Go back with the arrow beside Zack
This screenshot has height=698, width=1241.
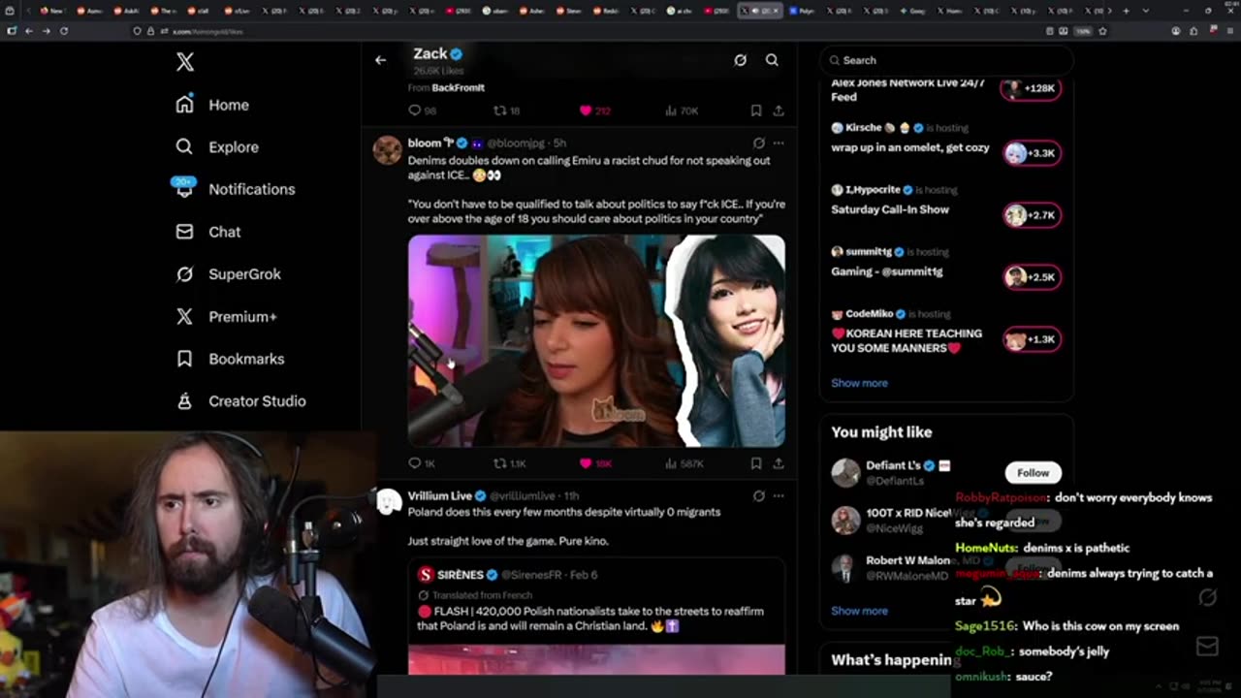[x=380, y=60]
